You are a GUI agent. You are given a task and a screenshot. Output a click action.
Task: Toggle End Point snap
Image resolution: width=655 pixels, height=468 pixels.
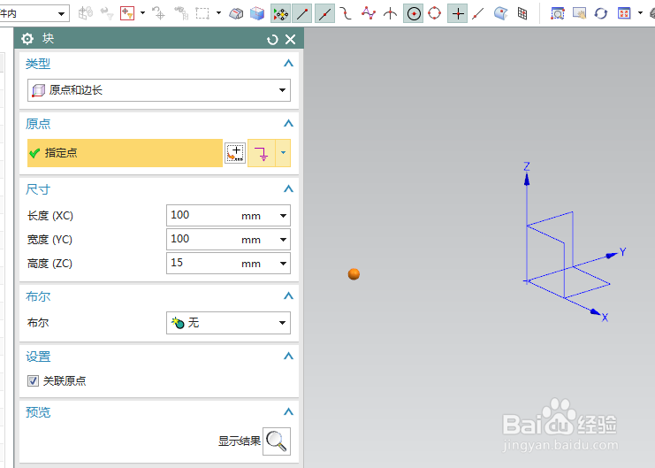click(302, 14)
